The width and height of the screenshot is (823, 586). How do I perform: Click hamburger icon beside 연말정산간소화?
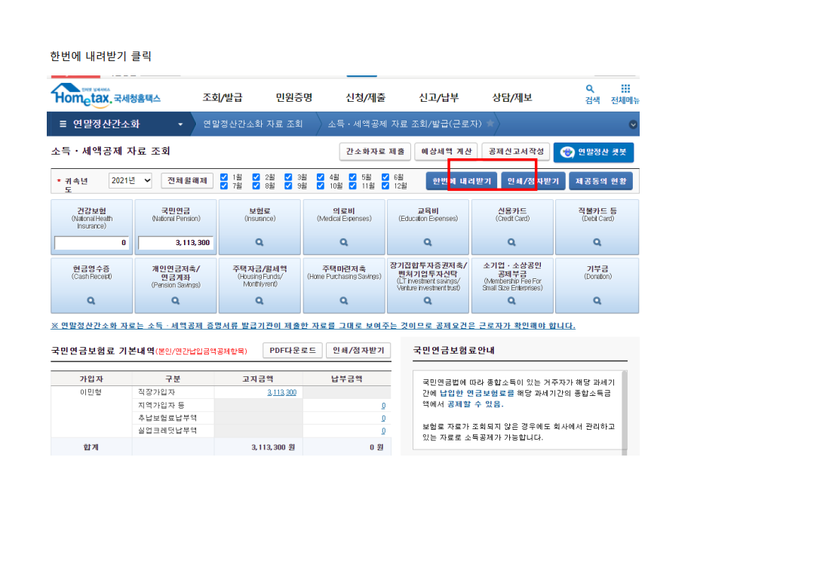tap(63, 124)
